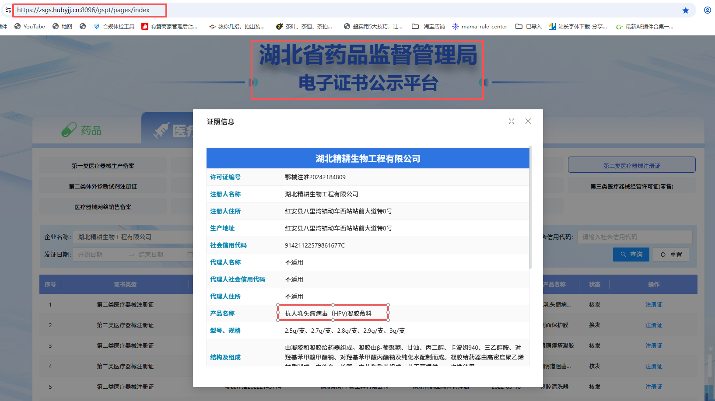Click the 注册人住所 address value
This screenshot has width=715, height=401.
(338, 211)
